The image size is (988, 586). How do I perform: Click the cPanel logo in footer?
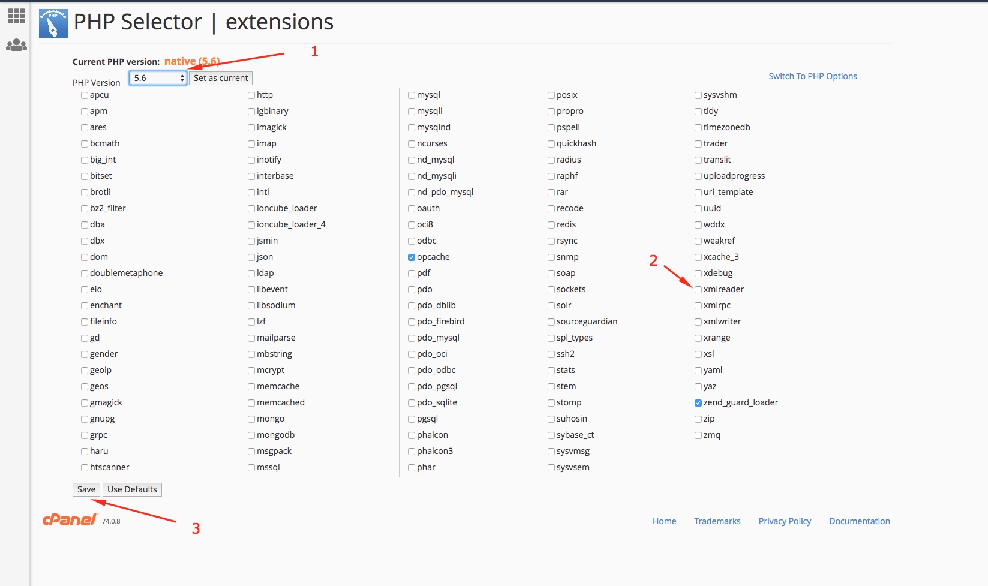[x=70, y=520]
